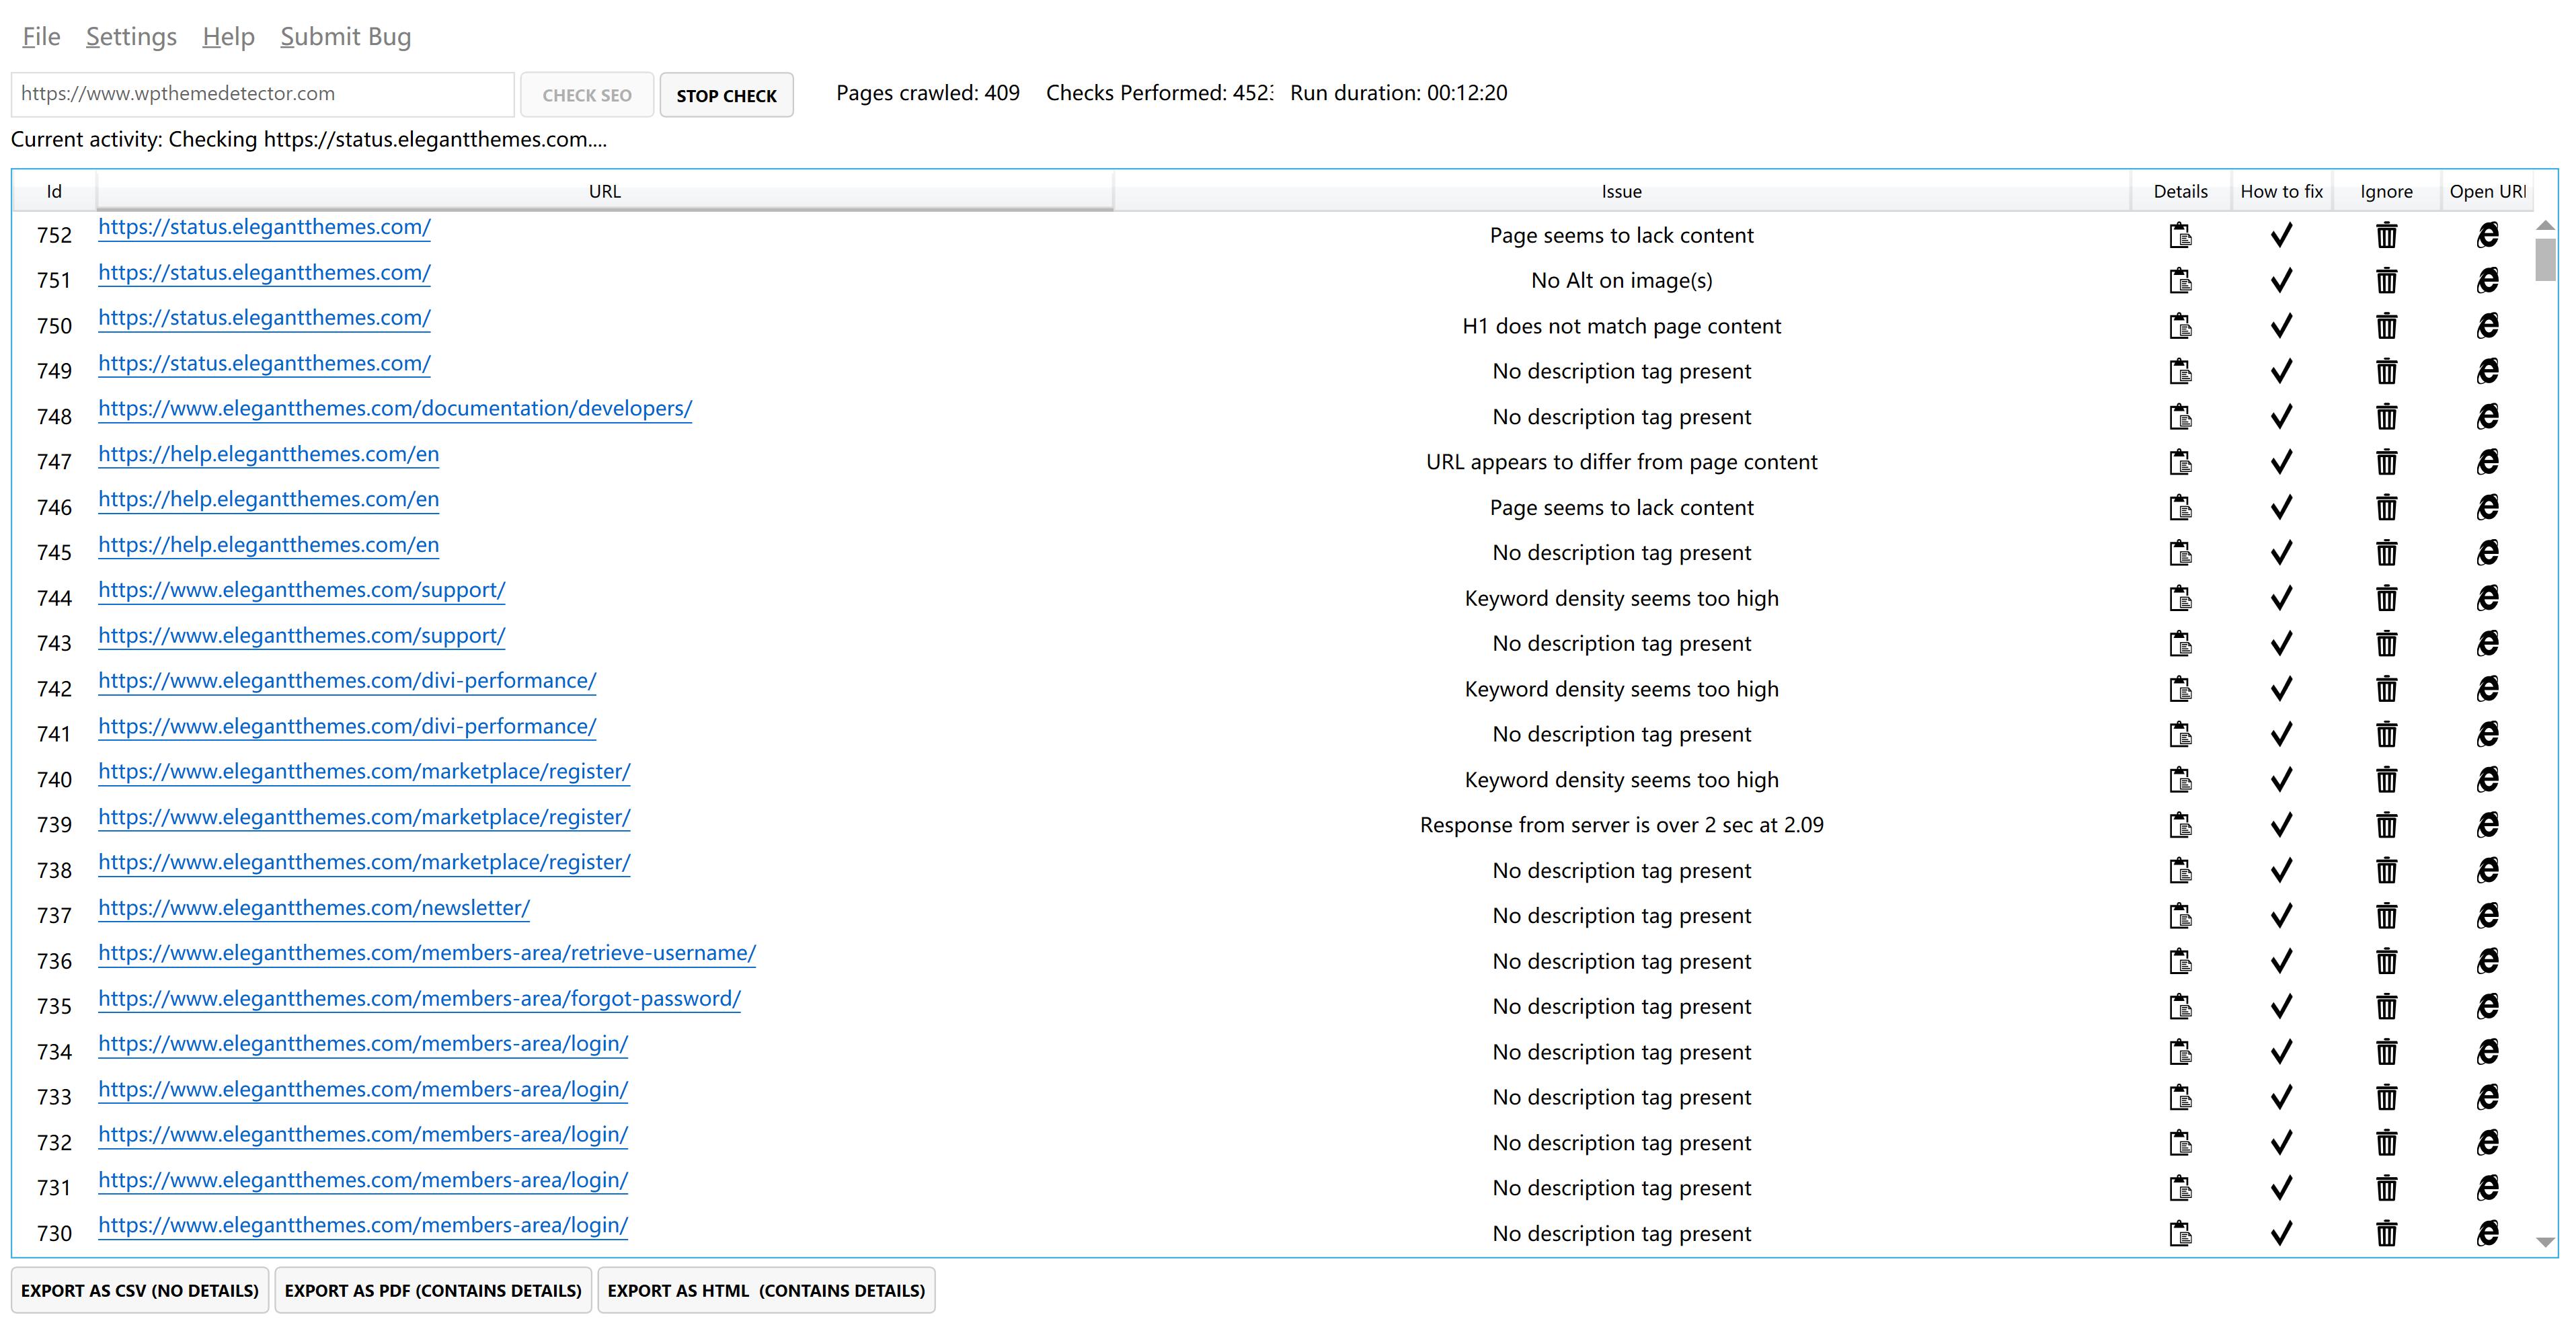Viewport: 2576px width, 1325px height.
Task: Click scrollbar down arrow in results list
Action: coord(2545,1242)
